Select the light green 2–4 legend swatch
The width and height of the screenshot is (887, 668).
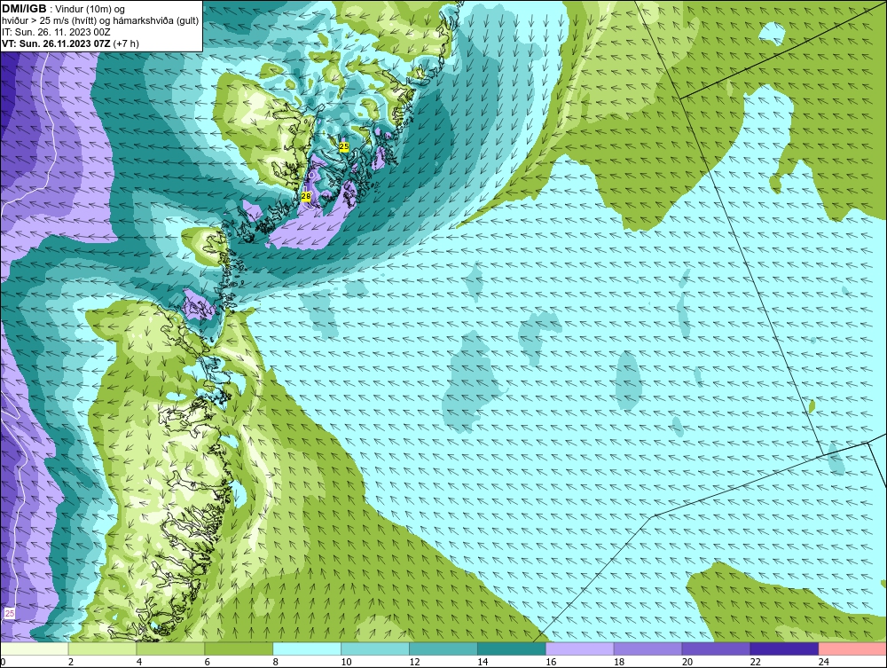click(102, 648)
